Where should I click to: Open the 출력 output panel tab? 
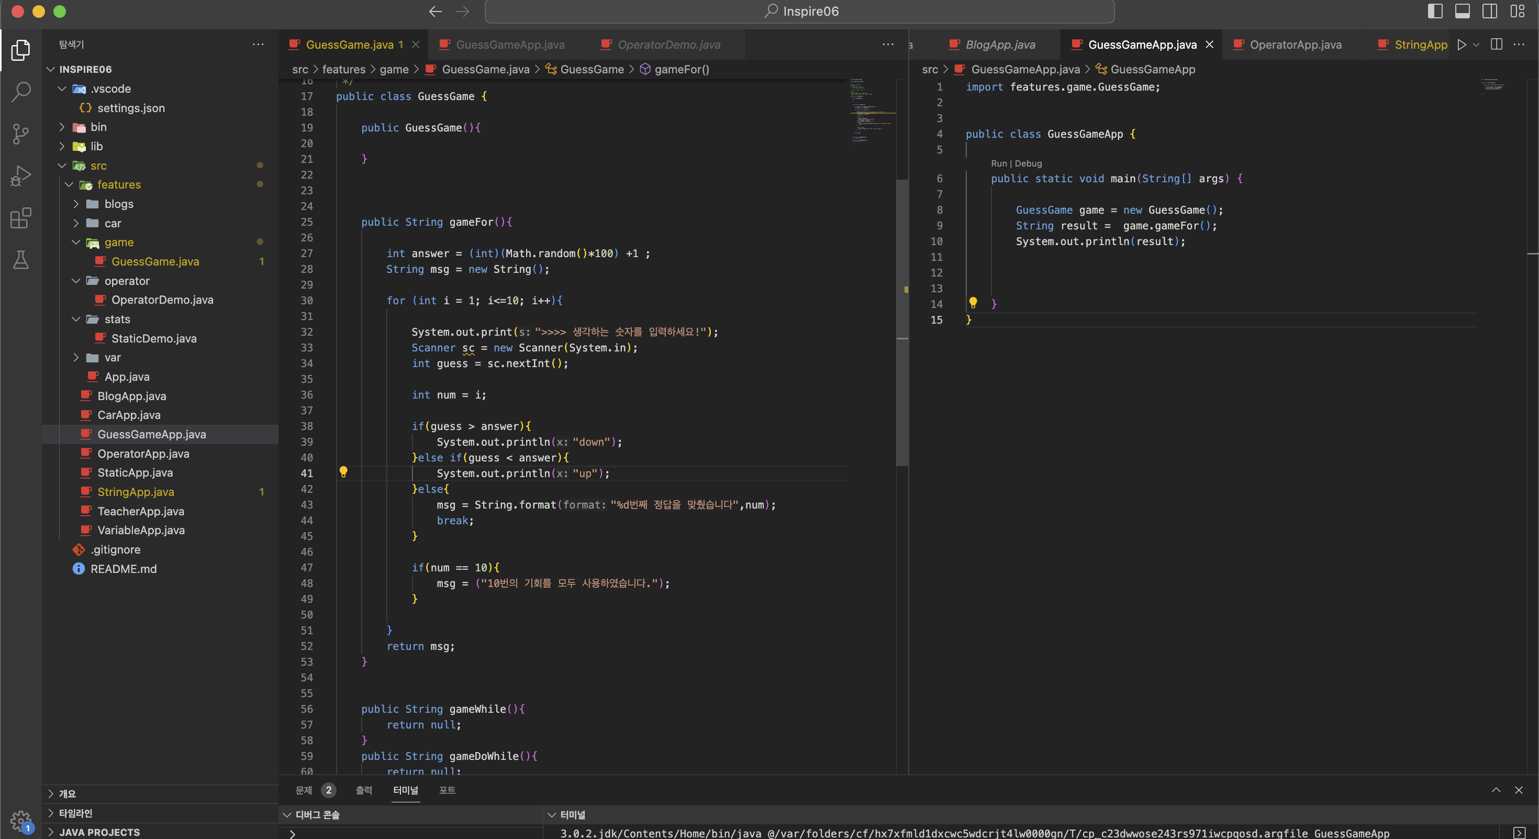pos(364,790)
